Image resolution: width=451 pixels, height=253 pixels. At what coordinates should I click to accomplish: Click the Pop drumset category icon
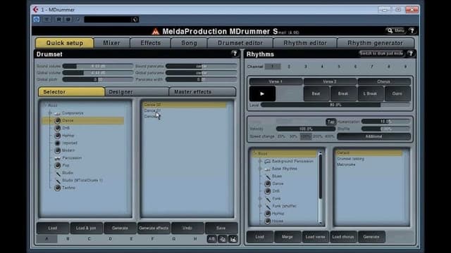(x=58, y=166)
